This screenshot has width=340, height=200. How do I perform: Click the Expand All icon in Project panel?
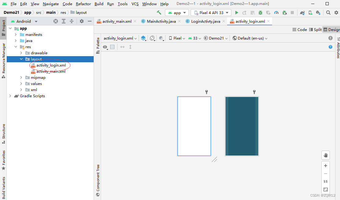pos(64,21)
